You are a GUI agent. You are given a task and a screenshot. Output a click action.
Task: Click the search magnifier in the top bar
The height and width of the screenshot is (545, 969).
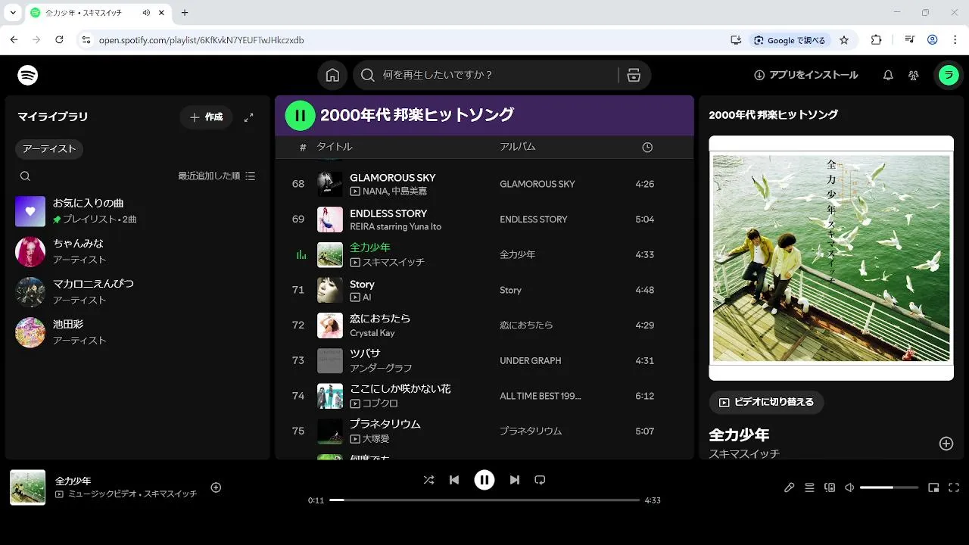pos(368,75)
